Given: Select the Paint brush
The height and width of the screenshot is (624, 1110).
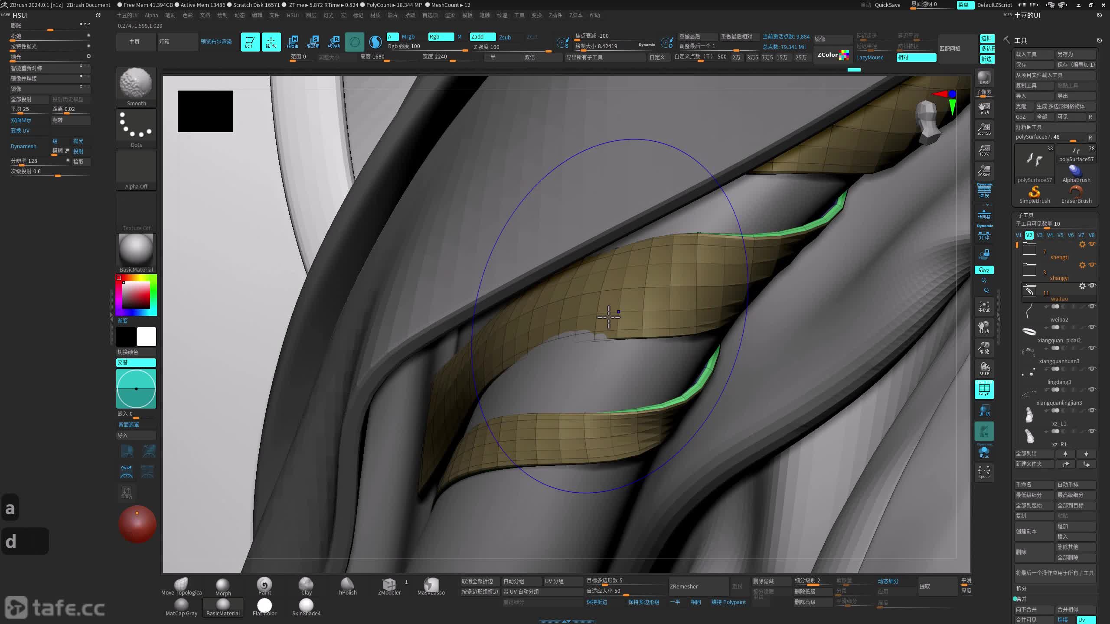Looking at the screenshot, I should tap(264, 586).
